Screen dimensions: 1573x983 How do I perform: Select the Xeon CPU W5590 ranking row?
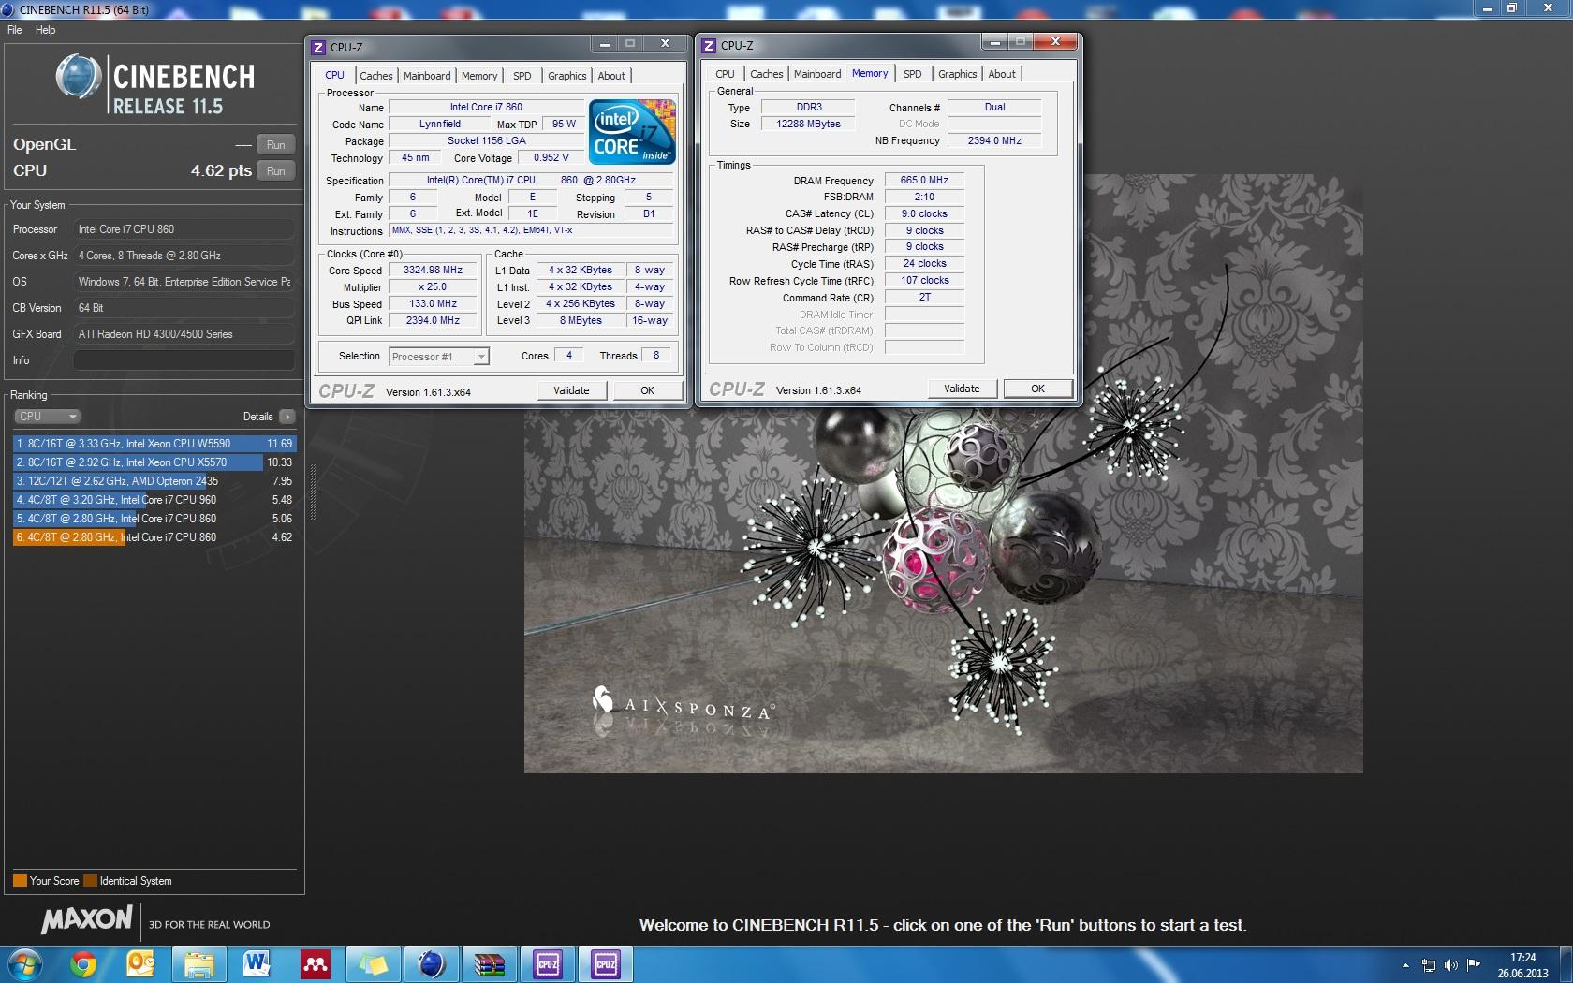click(154, 444)
